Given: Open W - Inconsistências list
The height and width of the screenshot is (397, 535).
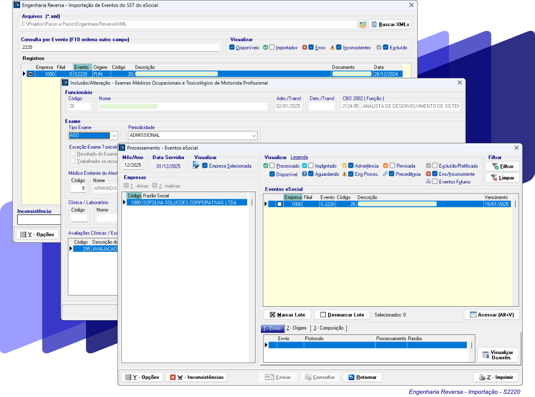Looking at the screenshot, I should (196, 377).
